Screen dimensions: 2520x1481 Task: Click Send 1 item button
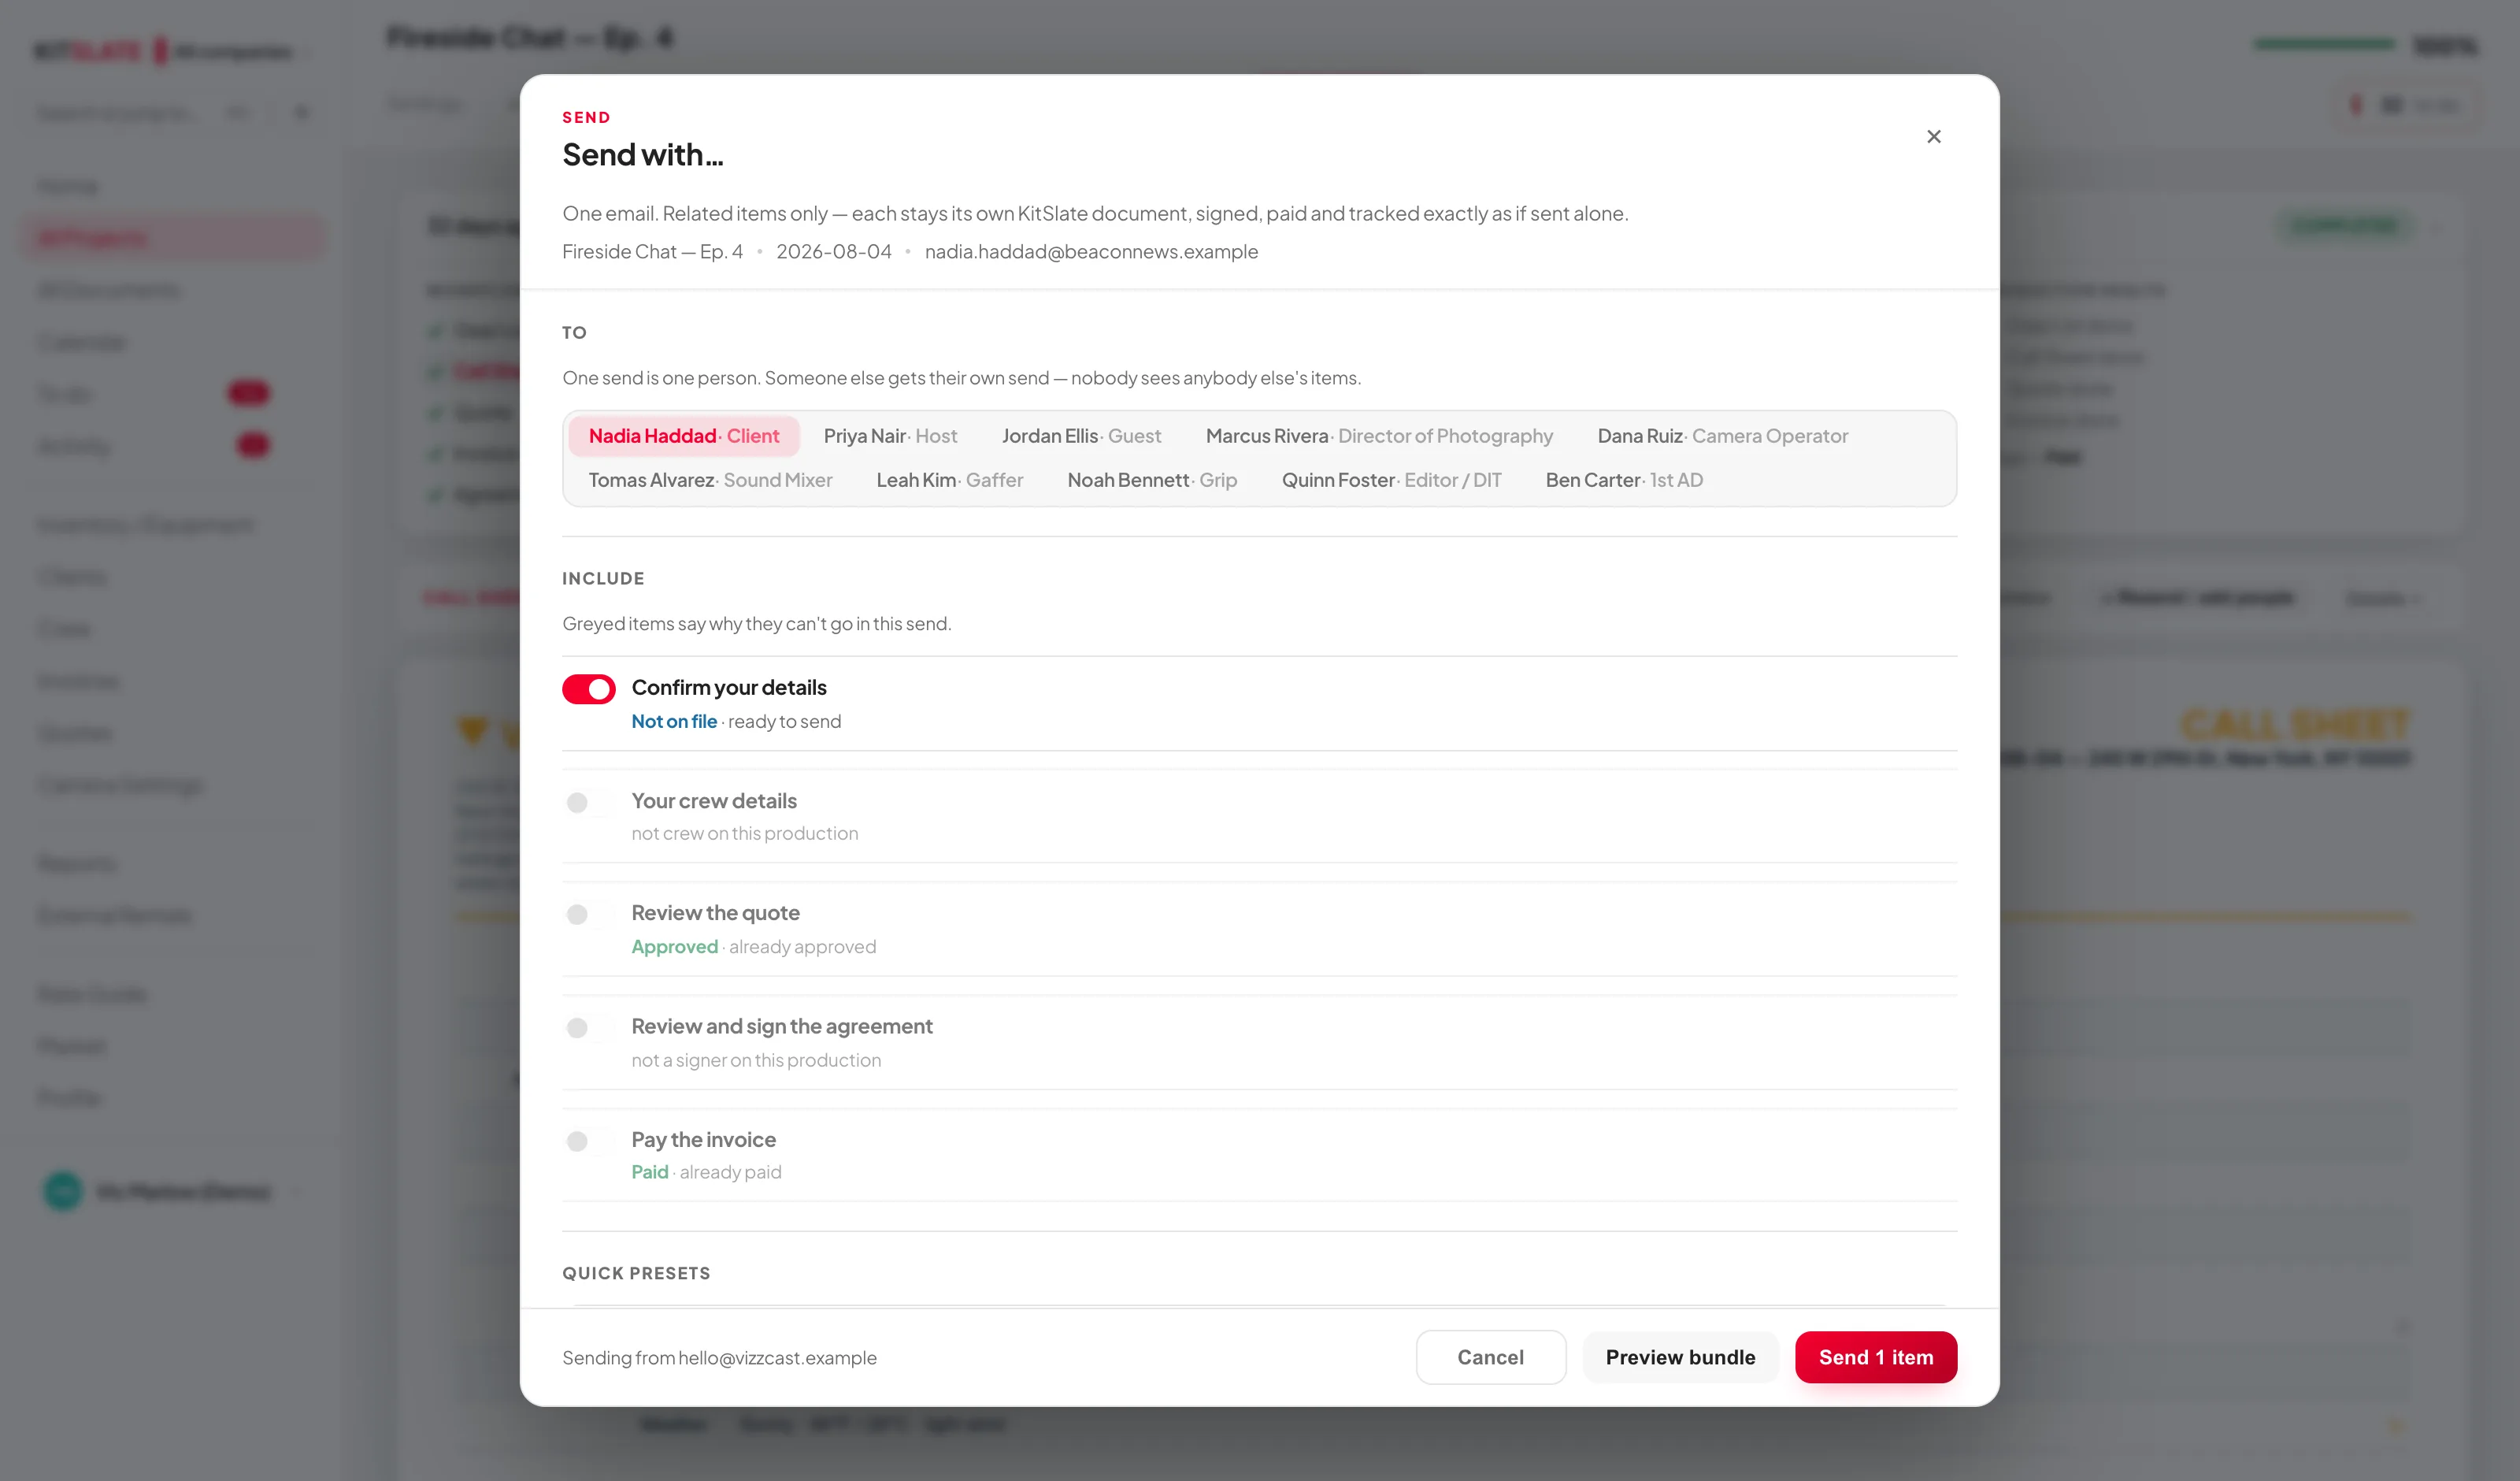pyautogui.click(x=1876, y=1357)
